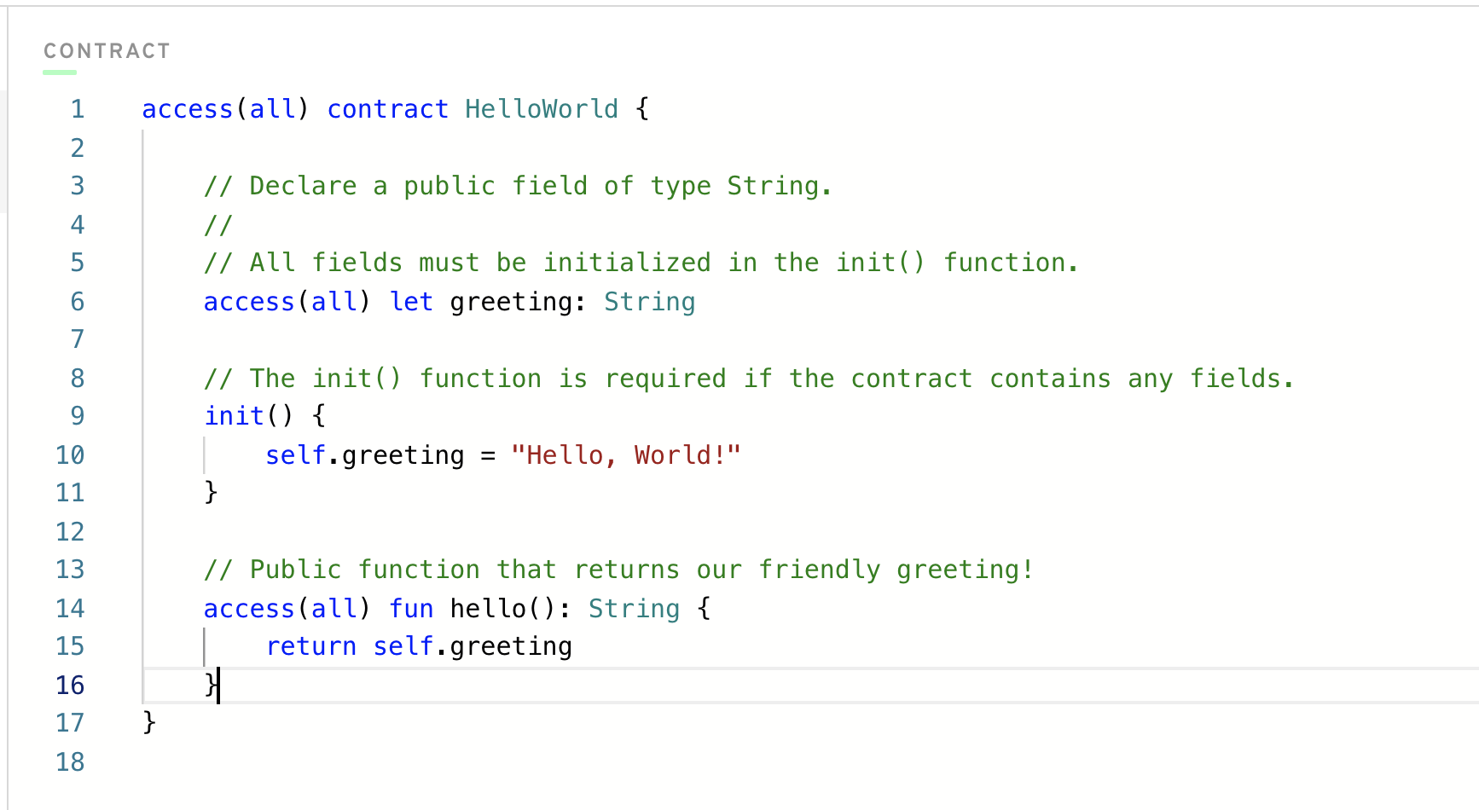Screen dimensions: 1479x810
Task: Click line number 18 in the gutter
Action: [x=70, y=762]
